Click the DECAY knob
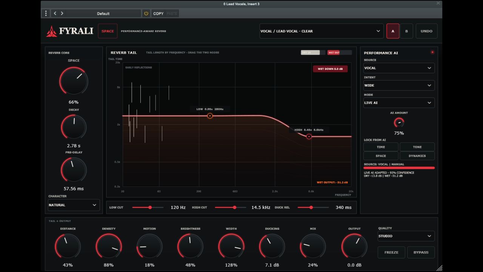 pyautogui.click(x=74, y=127)
